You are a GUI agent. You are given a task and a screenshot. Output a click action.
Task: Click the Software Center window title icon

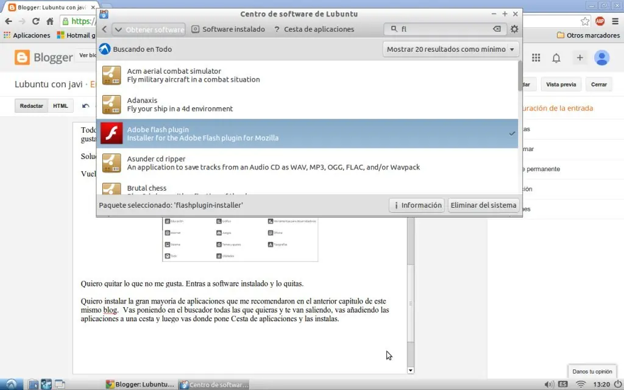click(104, 15)
